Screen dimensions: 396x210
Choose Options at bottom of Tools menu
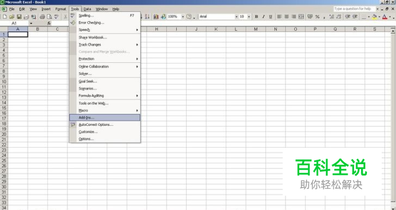105,139
